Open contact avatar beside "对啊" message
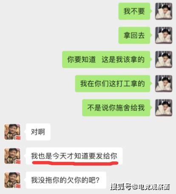 (x=12, y=132)
